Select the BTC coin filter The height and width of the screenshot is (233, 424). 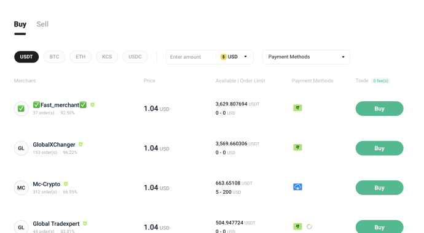(54, 57)
